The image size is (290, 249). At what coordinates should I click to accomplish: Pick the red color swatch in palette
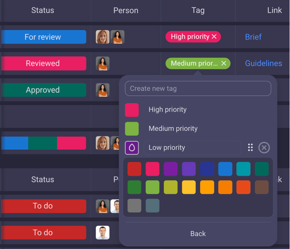[134, 169]
